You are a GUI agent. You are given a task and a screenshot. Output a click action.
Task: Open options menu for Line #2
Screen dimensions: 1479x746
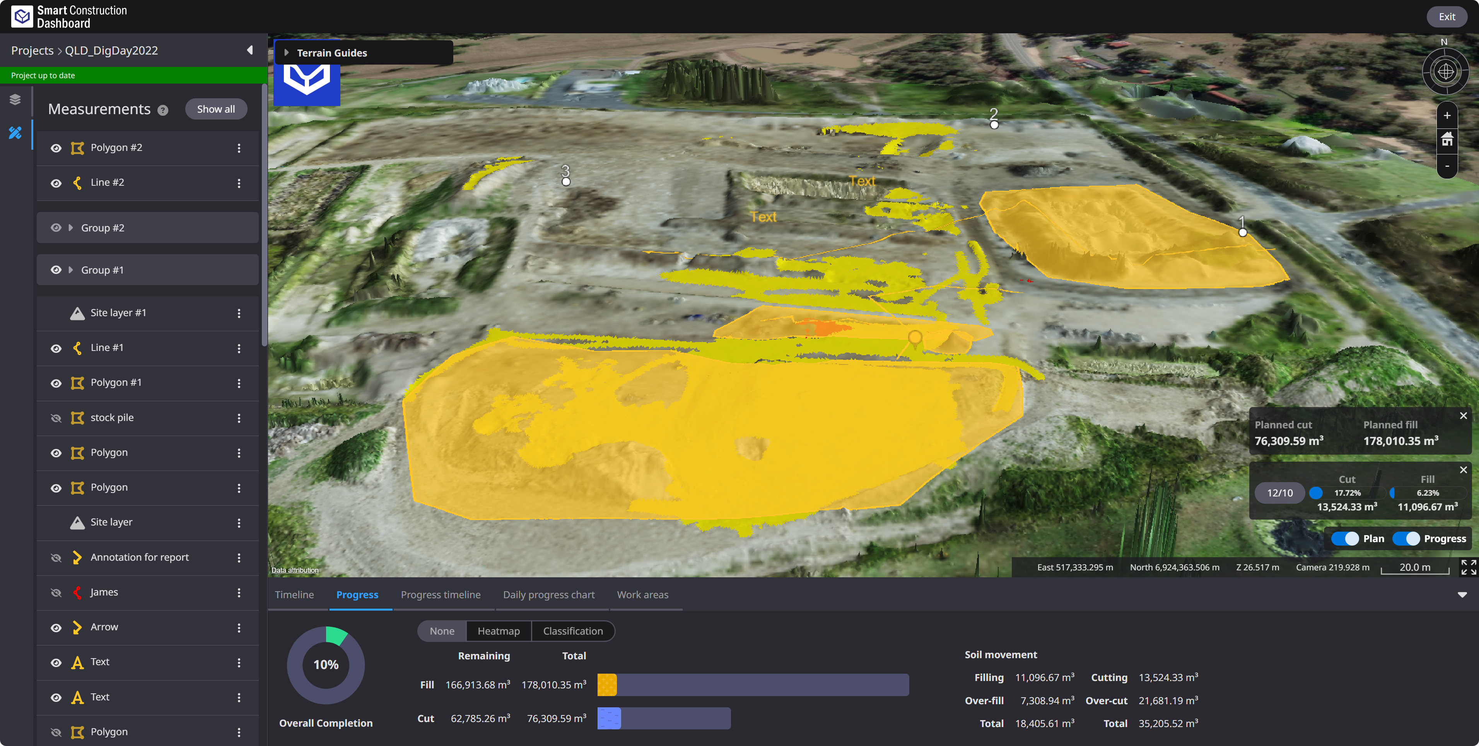coord(239,183)
